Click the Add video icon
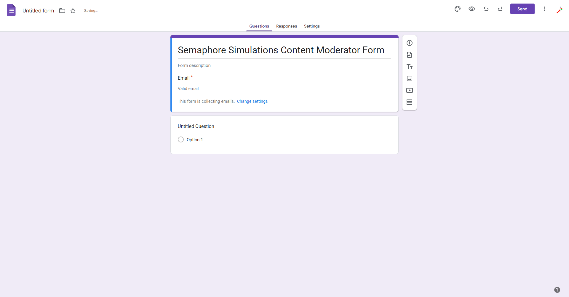 pyautogui.click(x=410, y=90)
